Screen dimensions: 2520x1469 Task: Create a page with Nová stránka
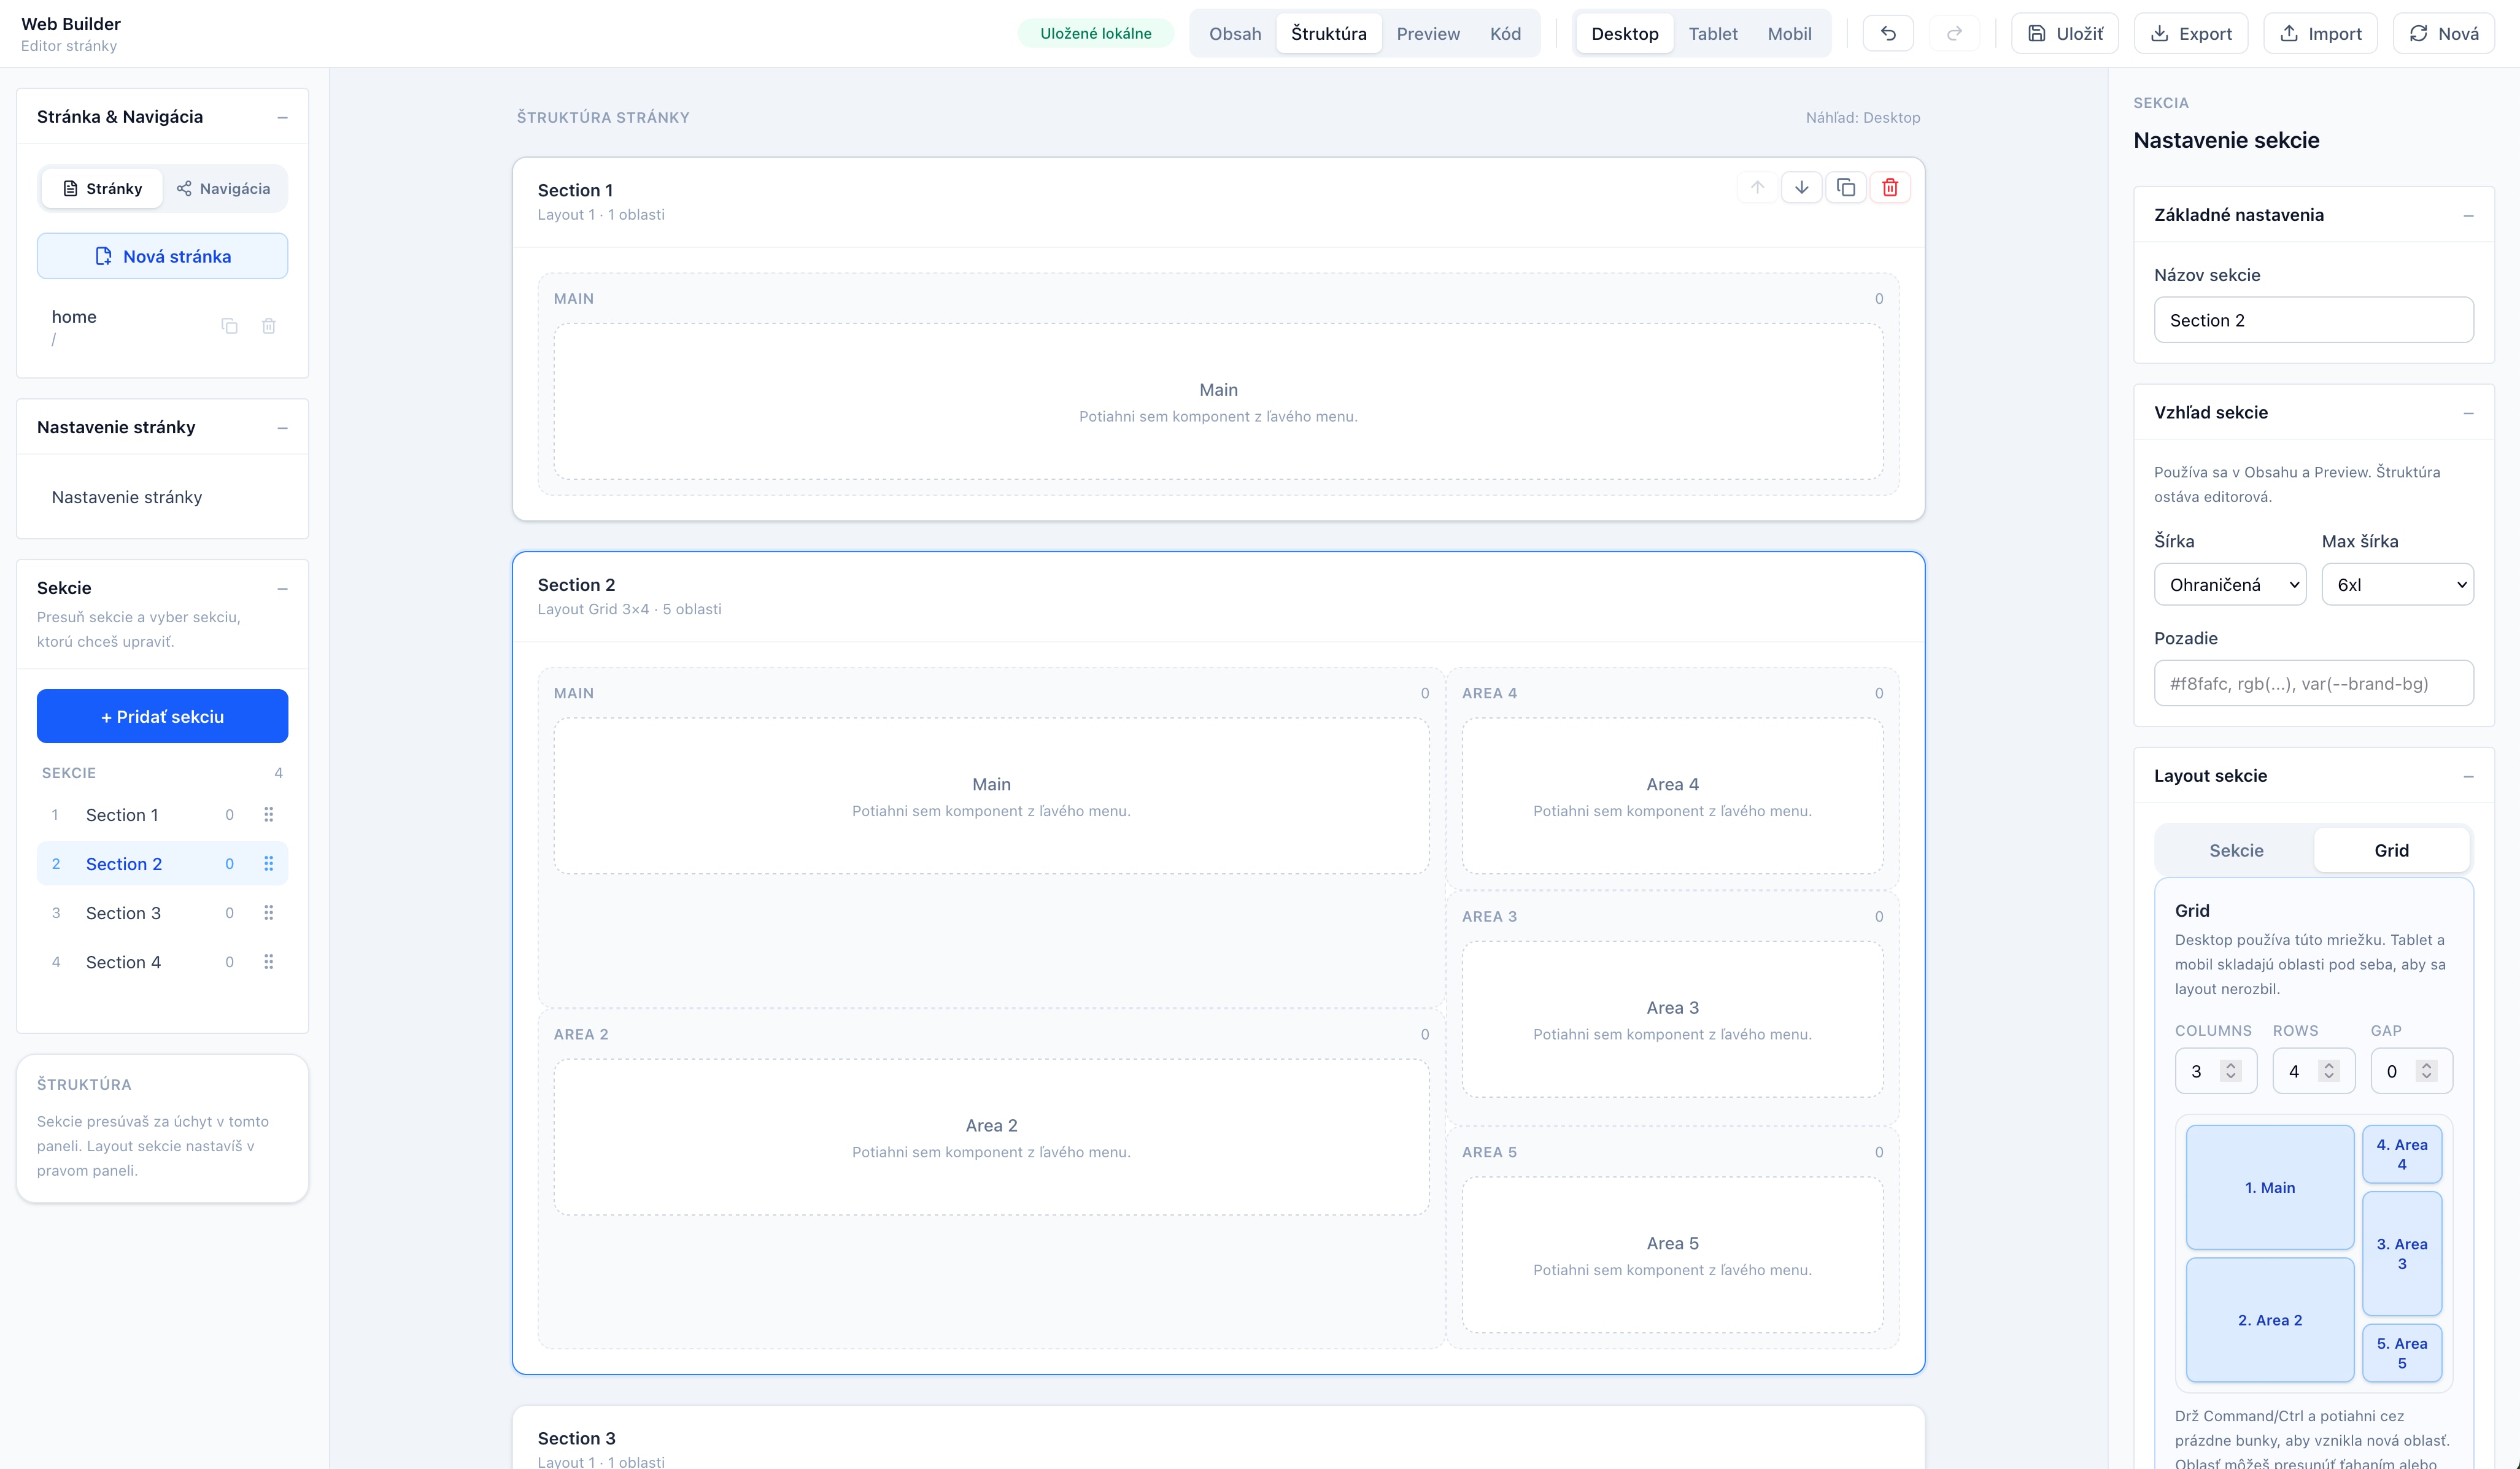click(162, 256)
